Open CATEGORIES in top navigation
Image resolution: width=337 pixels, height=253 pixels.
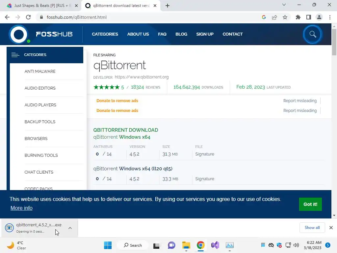[105, 34]
